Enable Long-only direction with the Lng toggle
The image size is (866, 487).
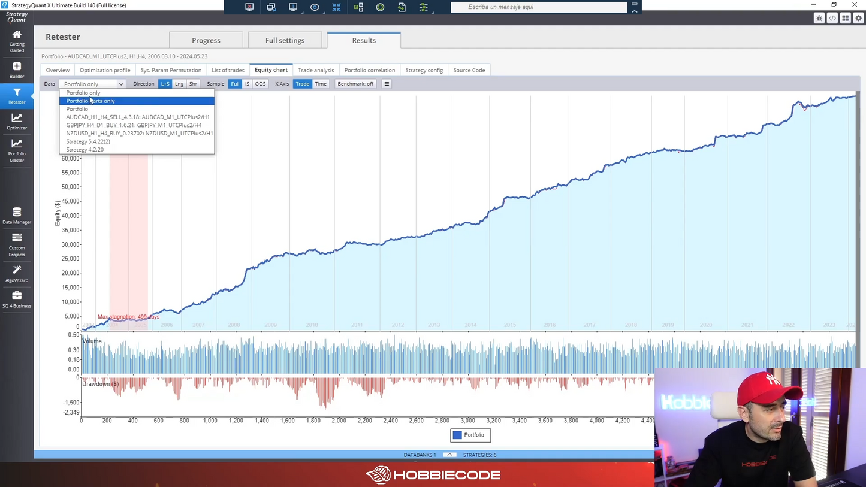pyautogui.click(x=179, y=84)
